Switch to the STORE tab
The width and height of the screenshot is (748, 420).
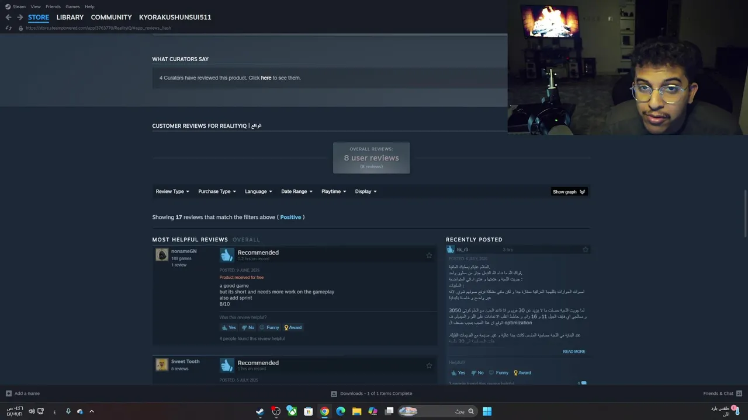click(x=39, y=17)
